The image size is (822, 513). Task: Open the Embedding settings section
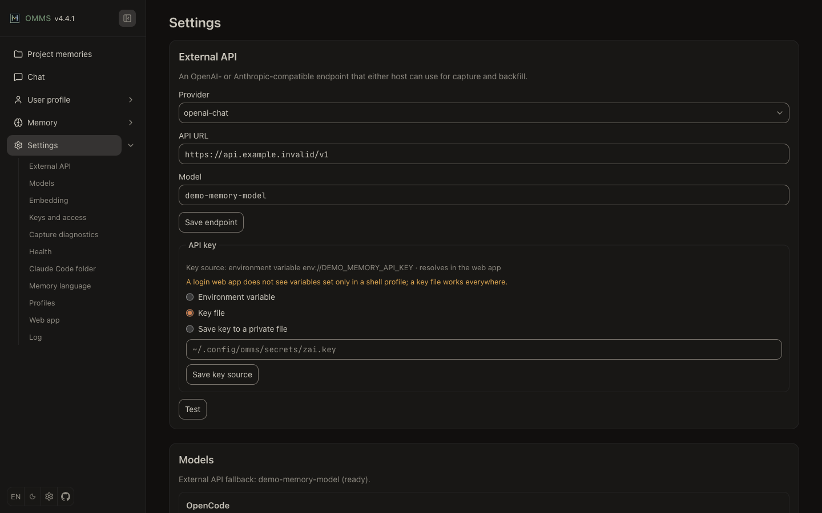tap(49, 201)
